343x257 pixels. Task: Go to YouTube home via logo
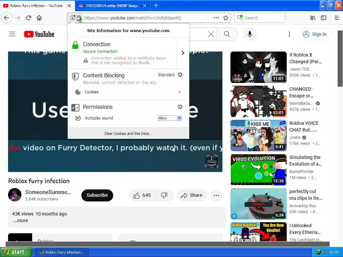[x=39, y=34]
